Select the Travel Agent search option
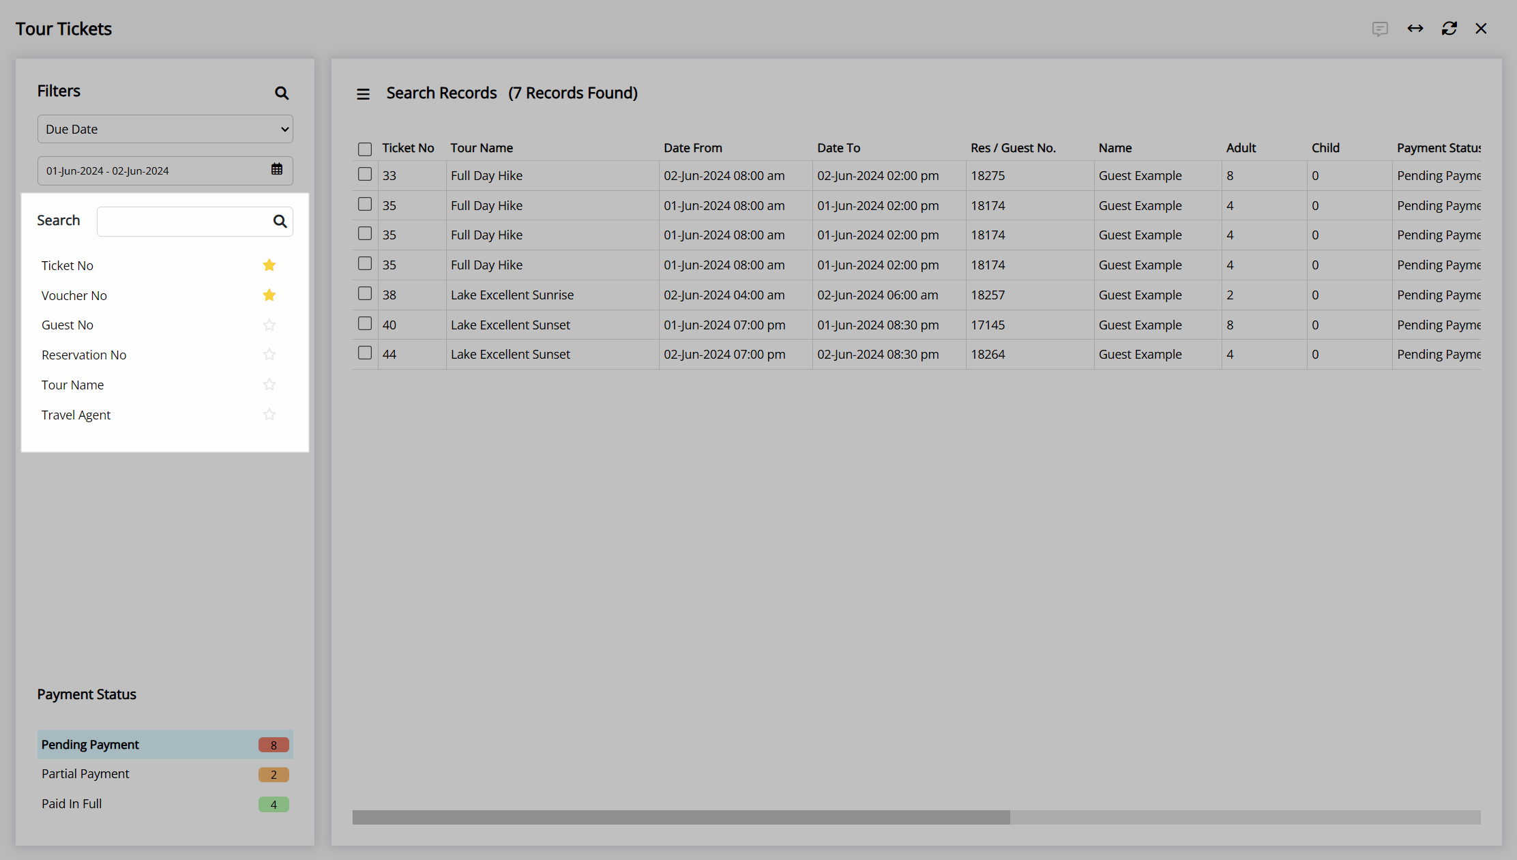 (76, 415)
